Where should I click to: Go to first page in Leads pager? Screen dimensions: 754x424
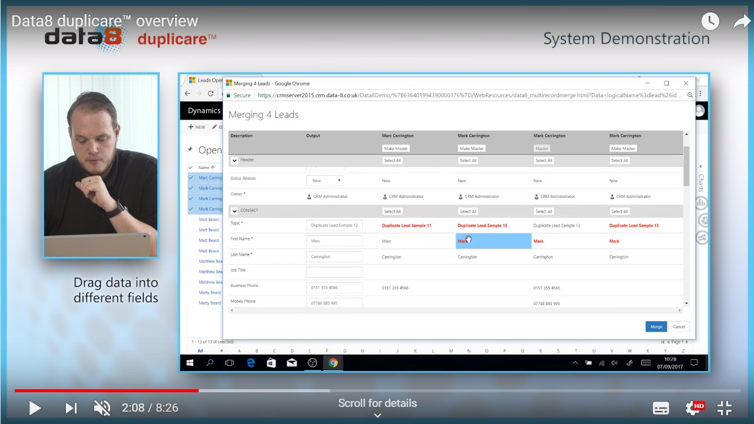coord(663,342)
